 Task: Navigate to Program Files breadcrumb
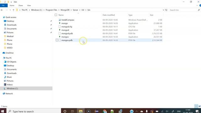click(x=52, y=10)
